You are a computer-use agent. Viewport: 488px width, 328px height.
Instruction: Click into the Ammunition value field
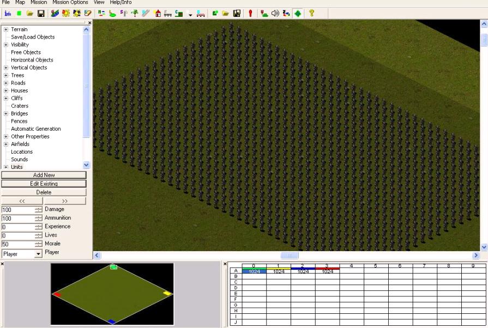coord(18,218)
